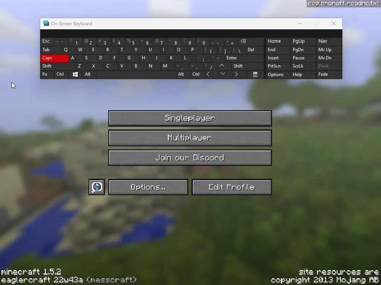Click the space bar key
Screen dimensions: 381x285
coord(137,74)
